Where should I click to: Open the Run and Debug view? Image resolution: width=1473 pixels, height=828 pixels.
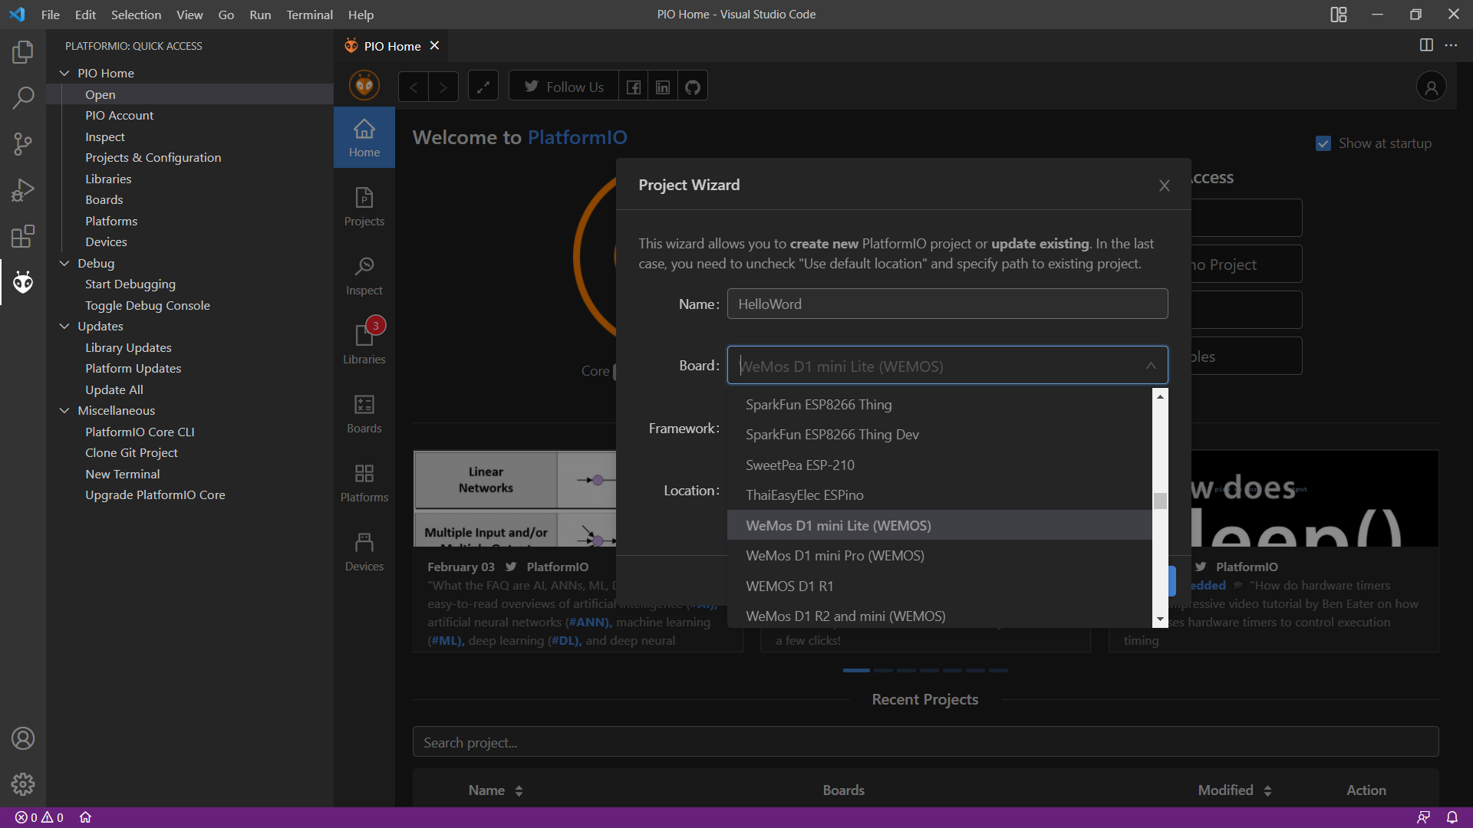23,190
